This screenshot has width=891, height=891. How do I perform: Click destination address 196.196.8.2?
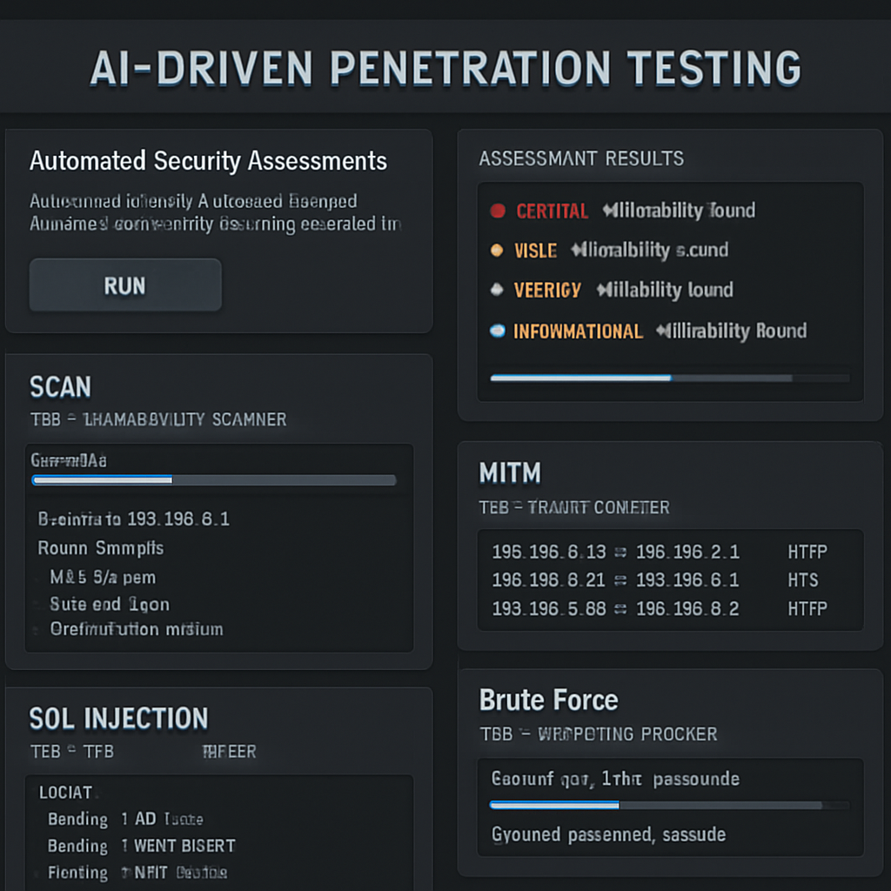point(687,609)
